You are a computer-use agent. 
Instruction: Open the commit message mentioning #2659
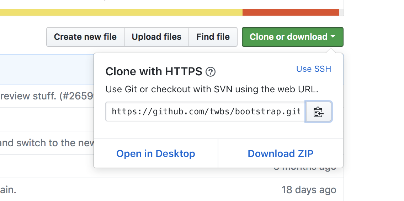[46, 96]
